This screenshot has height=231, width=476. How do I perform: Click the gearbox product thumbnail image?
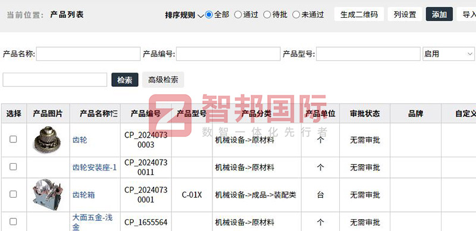tap(48, 195)
